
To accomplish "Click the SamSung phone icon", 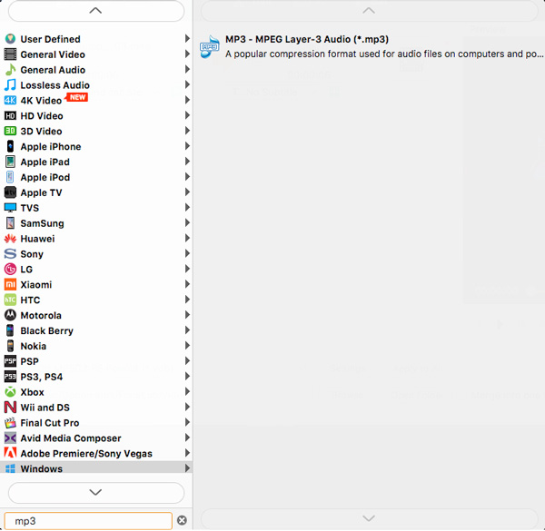I will coord(10,223).
